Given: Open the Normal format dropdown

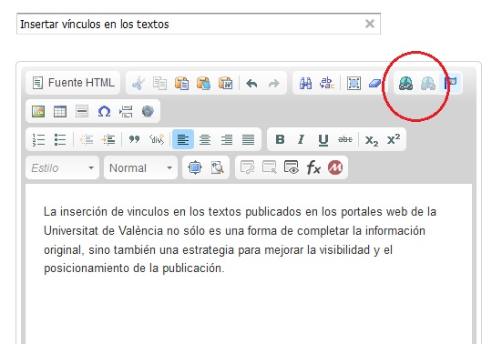Looking at the screenshot, I should [140, 167].
